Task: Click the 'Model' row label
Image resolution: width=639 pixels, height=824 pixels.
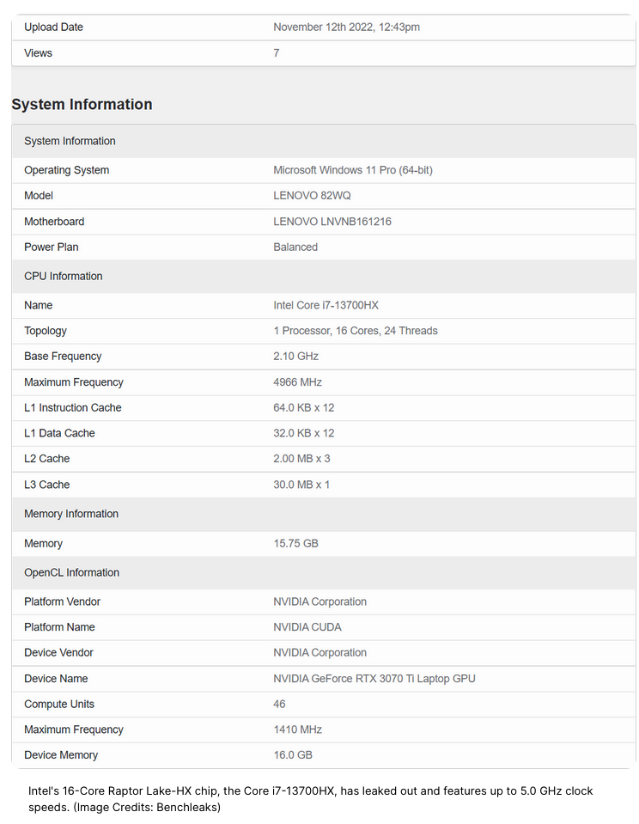Action: pyautogui.click(x=39, y=196)
